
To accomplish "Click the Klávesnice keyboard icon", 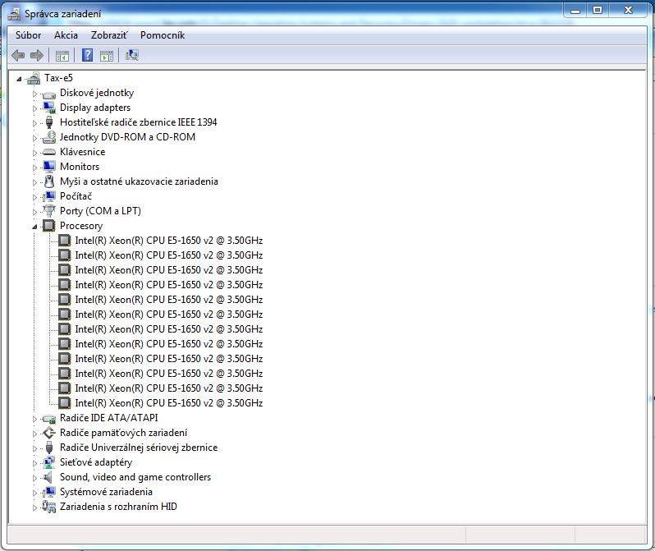I will click(49, 152).
